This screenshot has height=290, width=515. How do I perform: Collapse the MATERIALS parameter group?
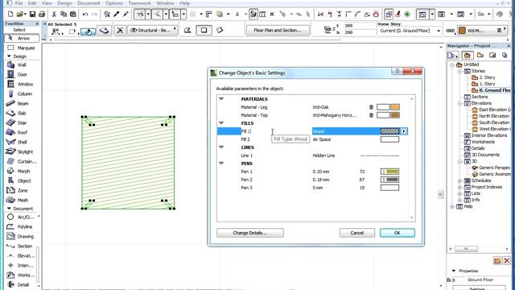pos(221,98)
